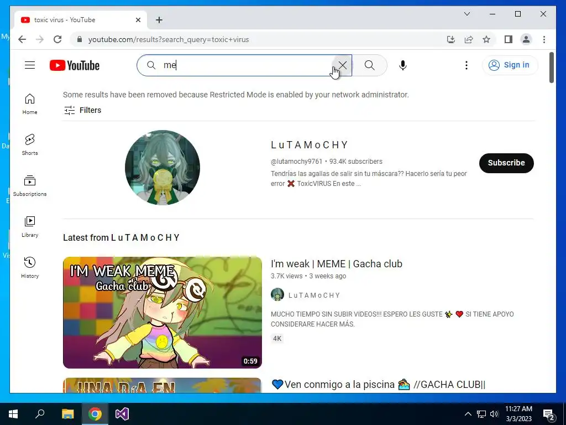The height and width of the screenshot is (425, 566).
Task: Open the 'I'm weak | MEME | Gacha club' title
Action: pos(337,264)
